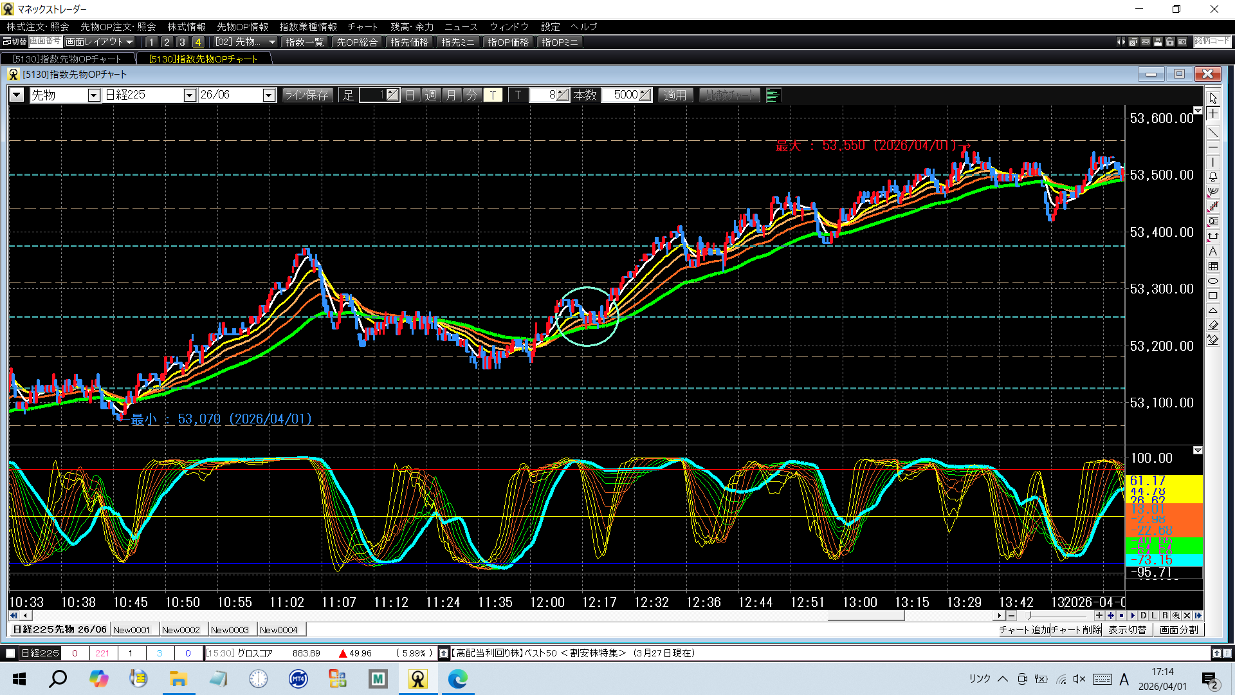
Task: Toggle the weekly 週 timeframe button
Action: [x=431, y=95]
